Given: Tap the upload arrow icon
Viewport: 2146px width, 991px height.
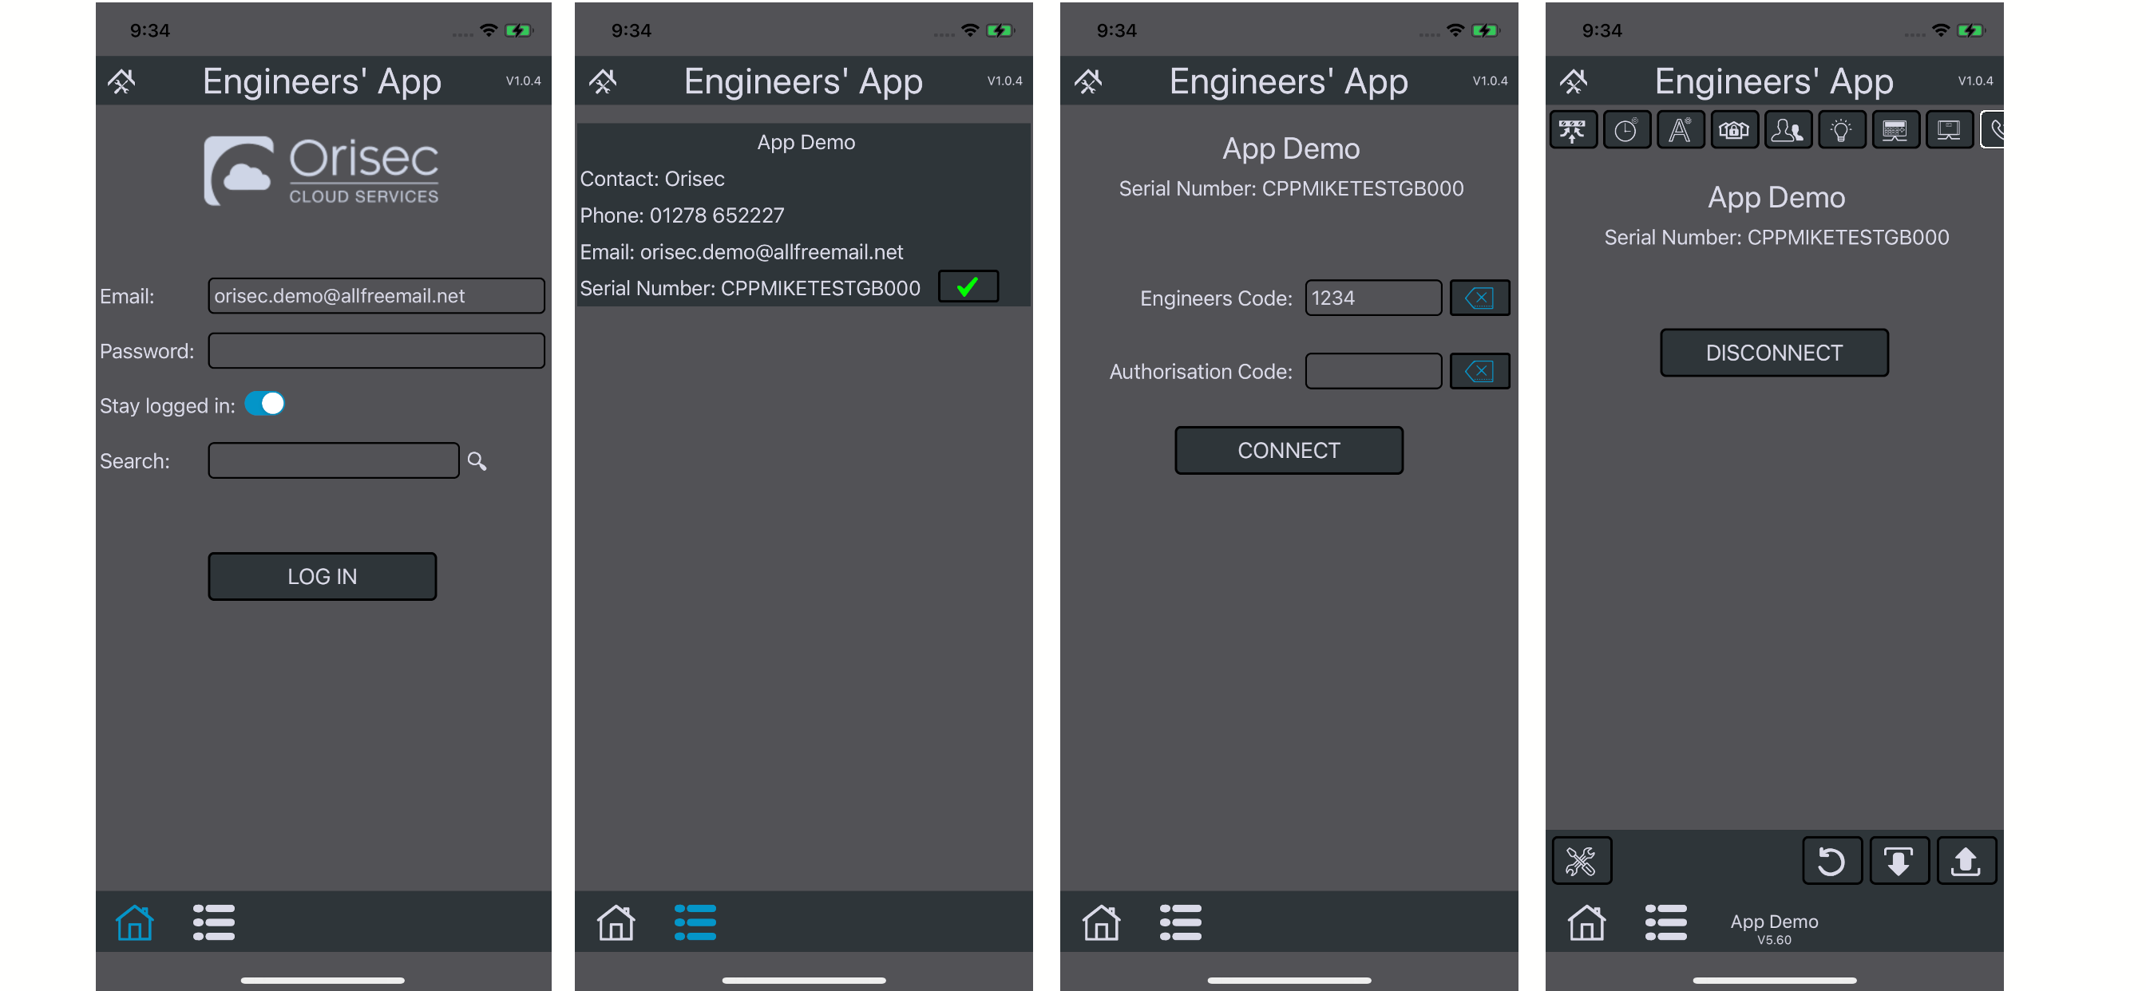Looking at the screenshot, I should coord(1966,860).
